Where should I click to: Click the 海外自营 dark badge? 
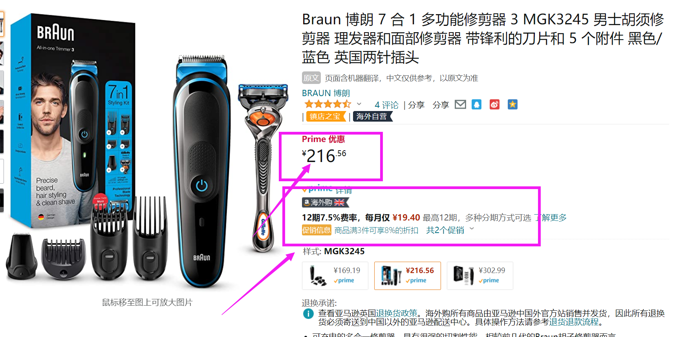pyautogui.click(x=372, y=117)
